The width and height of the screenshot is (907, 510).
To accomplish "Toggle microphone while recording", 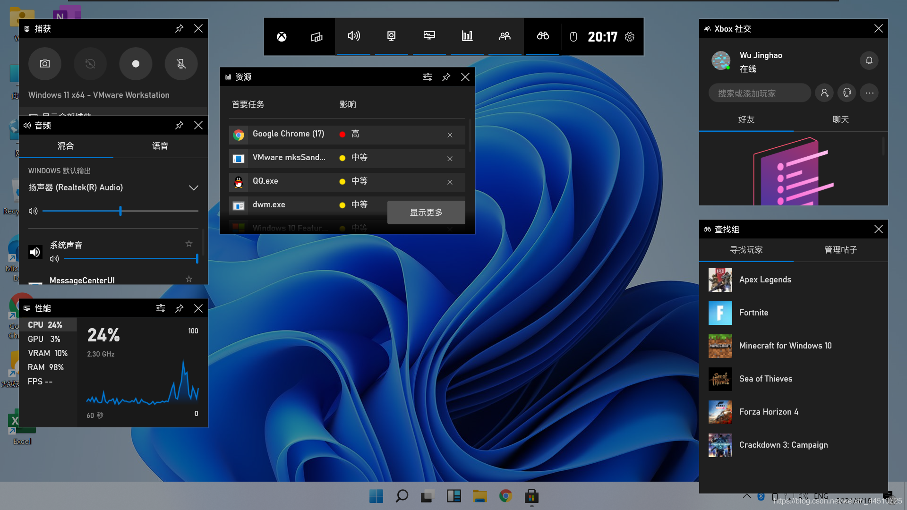I will tap(181, 64).
